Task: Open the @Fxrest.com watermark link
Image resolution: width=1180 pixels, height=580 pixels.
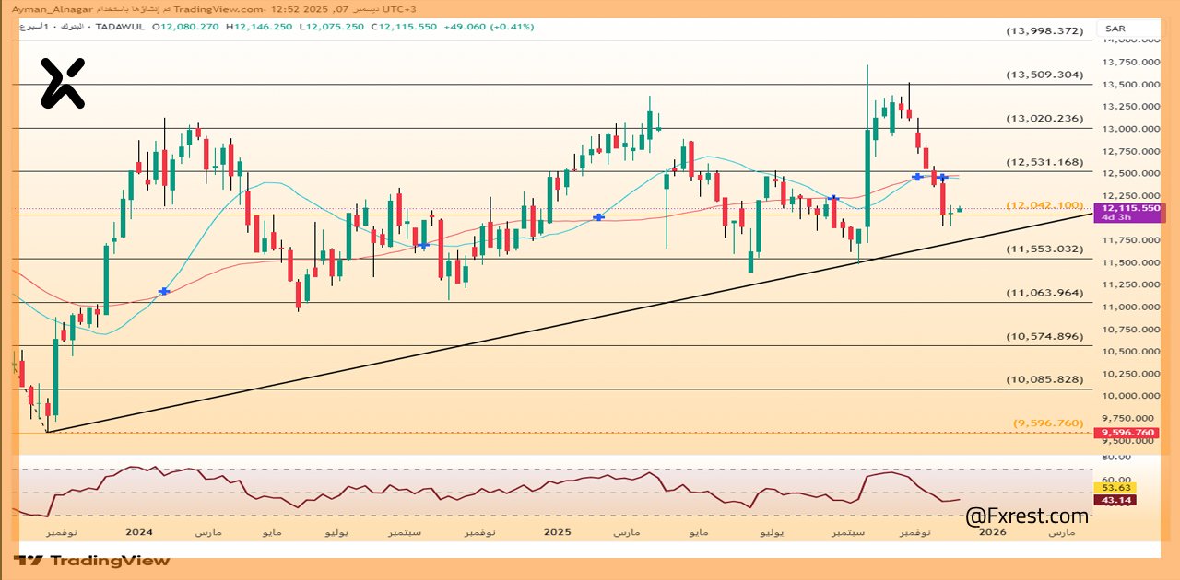Action: [x=1027, y=516]
